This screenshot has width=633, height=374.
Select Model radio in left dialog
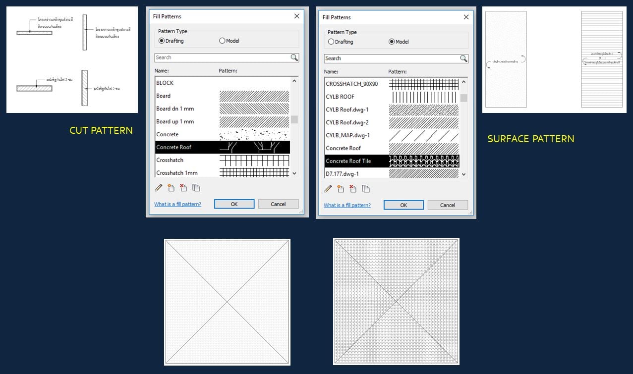[x=222, y=41]
